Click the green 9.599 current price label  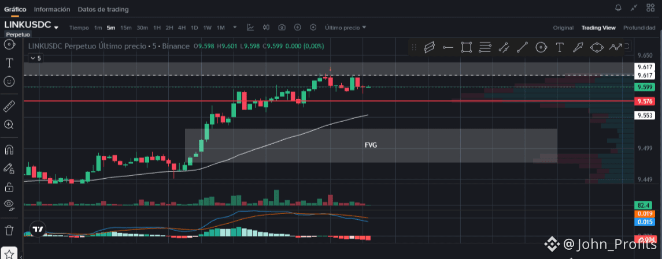point(645,87)
